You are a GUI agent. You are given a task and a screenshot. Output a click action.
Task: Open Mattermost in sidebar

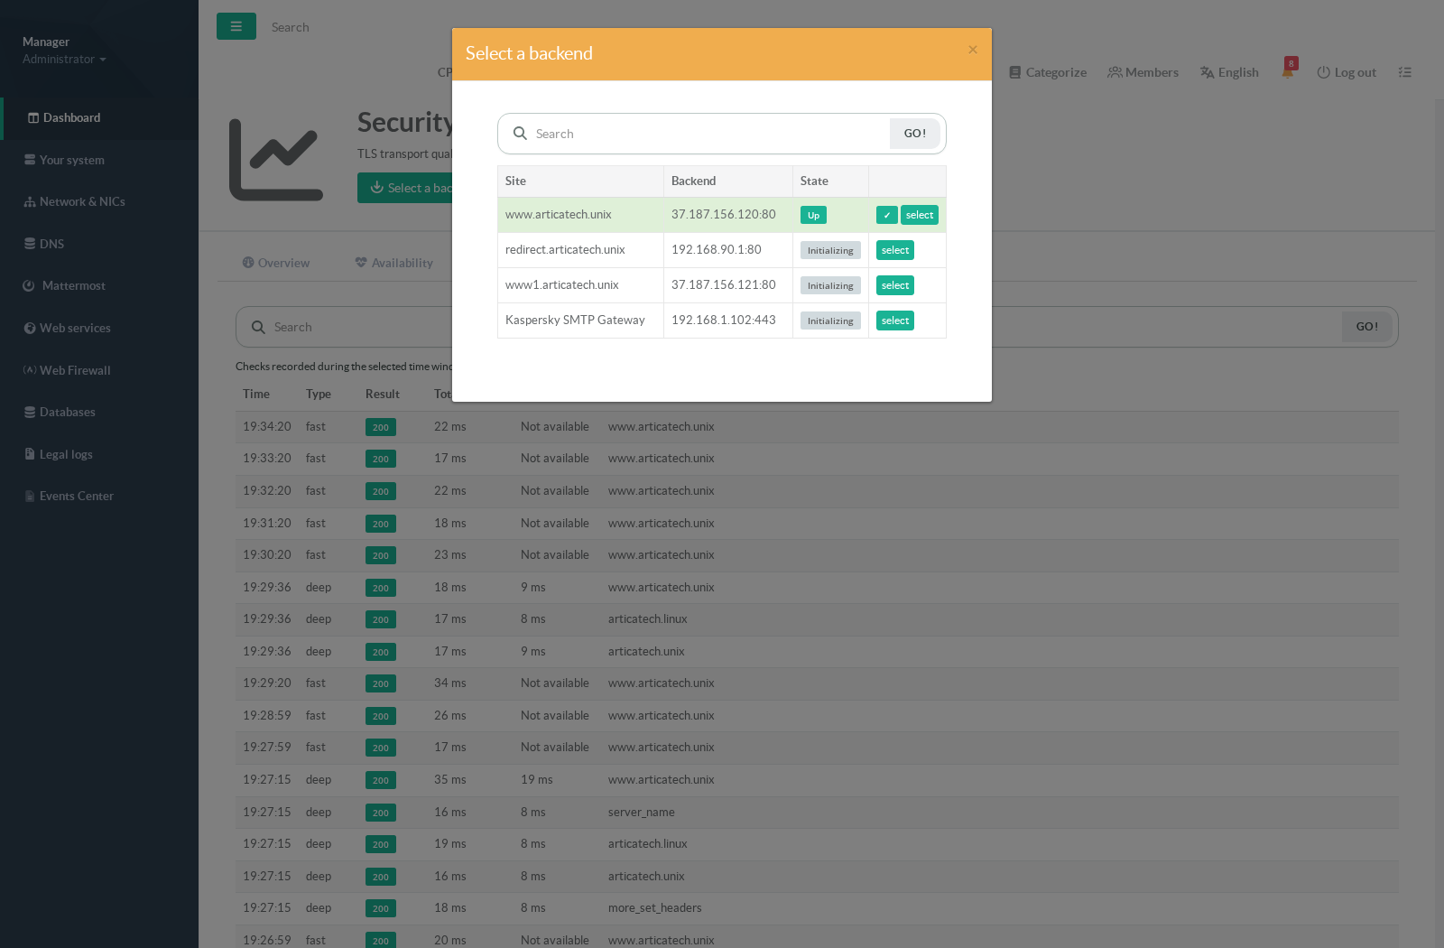[99, 285]
